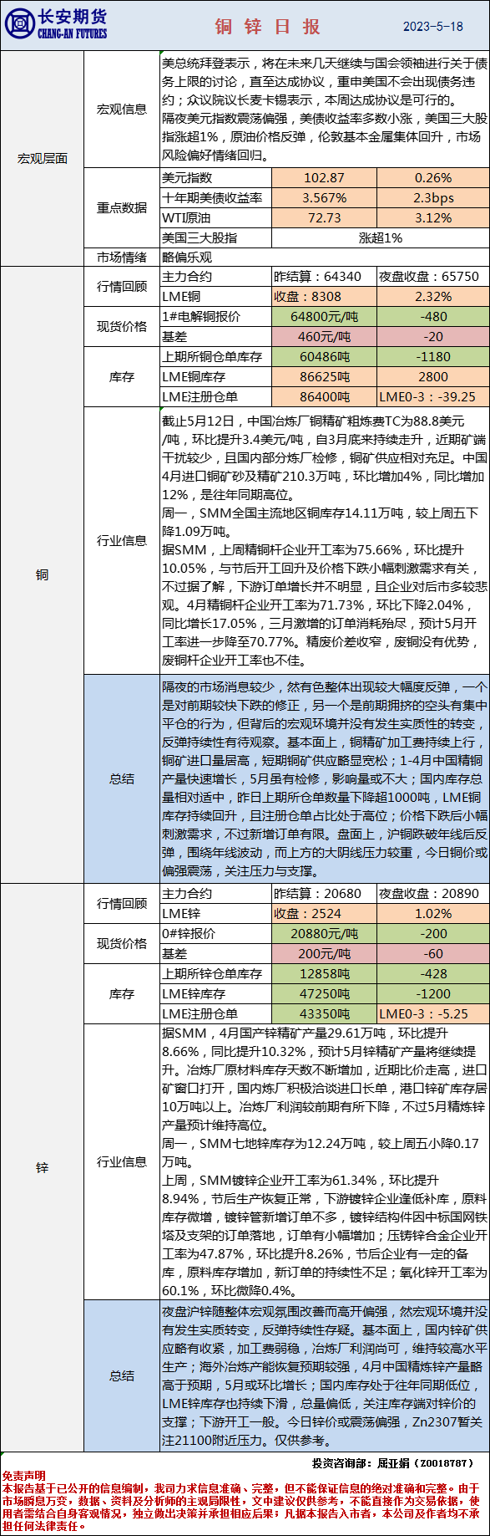The height and width of the screenshot is (1536, 490).
Task: Select the LME0-3：-39.25 cell
Action: pos(433,397)
